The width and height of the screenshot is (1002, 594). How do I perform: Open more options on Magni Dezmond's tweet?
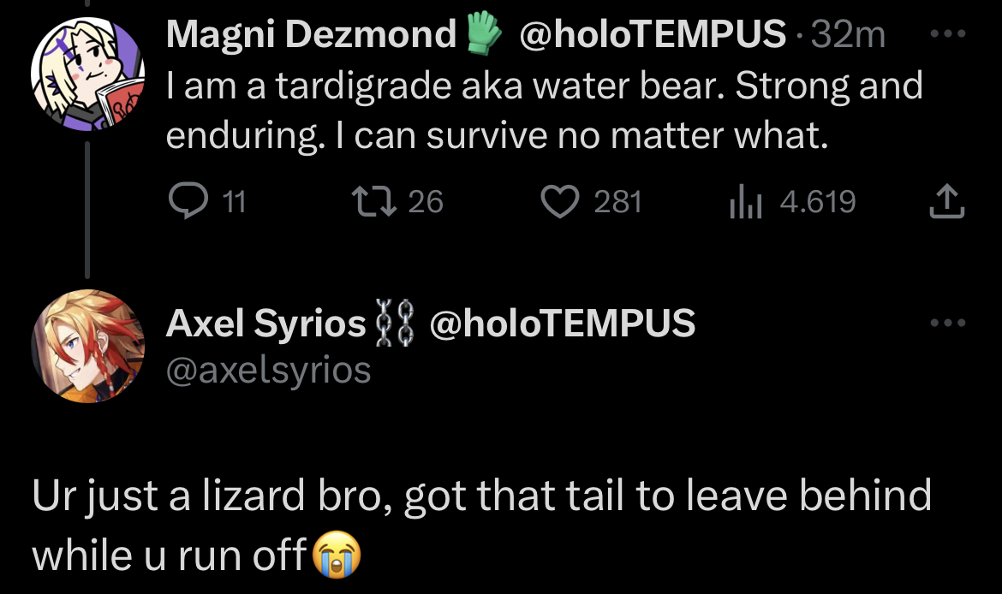[949, 36]
